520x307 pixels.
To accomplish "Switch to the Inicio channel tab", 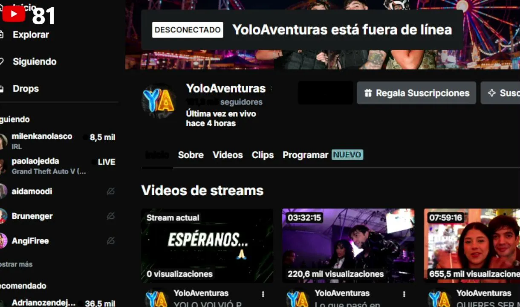I will click(x=157, y=155).
